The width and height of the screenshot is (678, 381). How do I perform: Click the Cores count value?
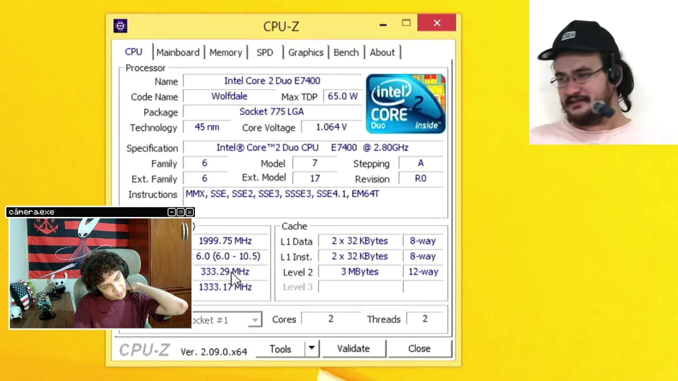point(331,319)
